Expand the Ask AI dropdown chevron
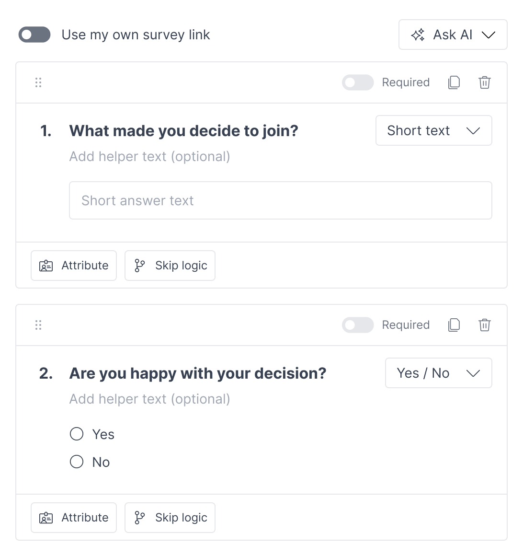 489,34
